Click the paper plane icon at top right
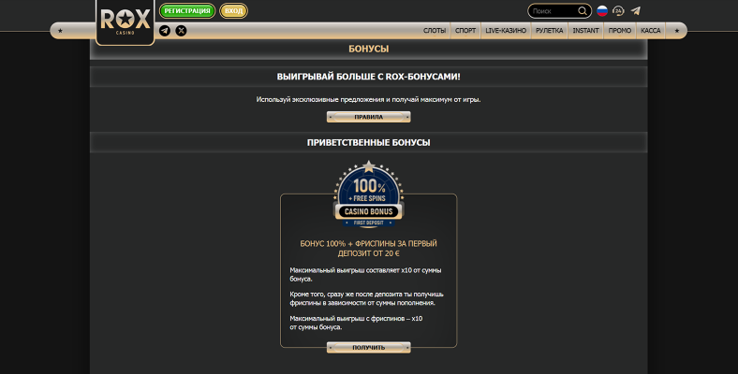Image resolution: width=738 pixels, height=374 pixels. point(635,11)
